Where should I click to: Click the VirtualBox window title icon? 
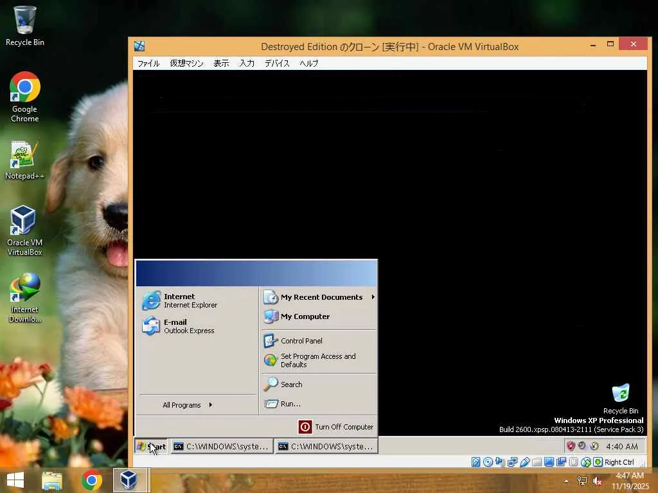(139, 46)
